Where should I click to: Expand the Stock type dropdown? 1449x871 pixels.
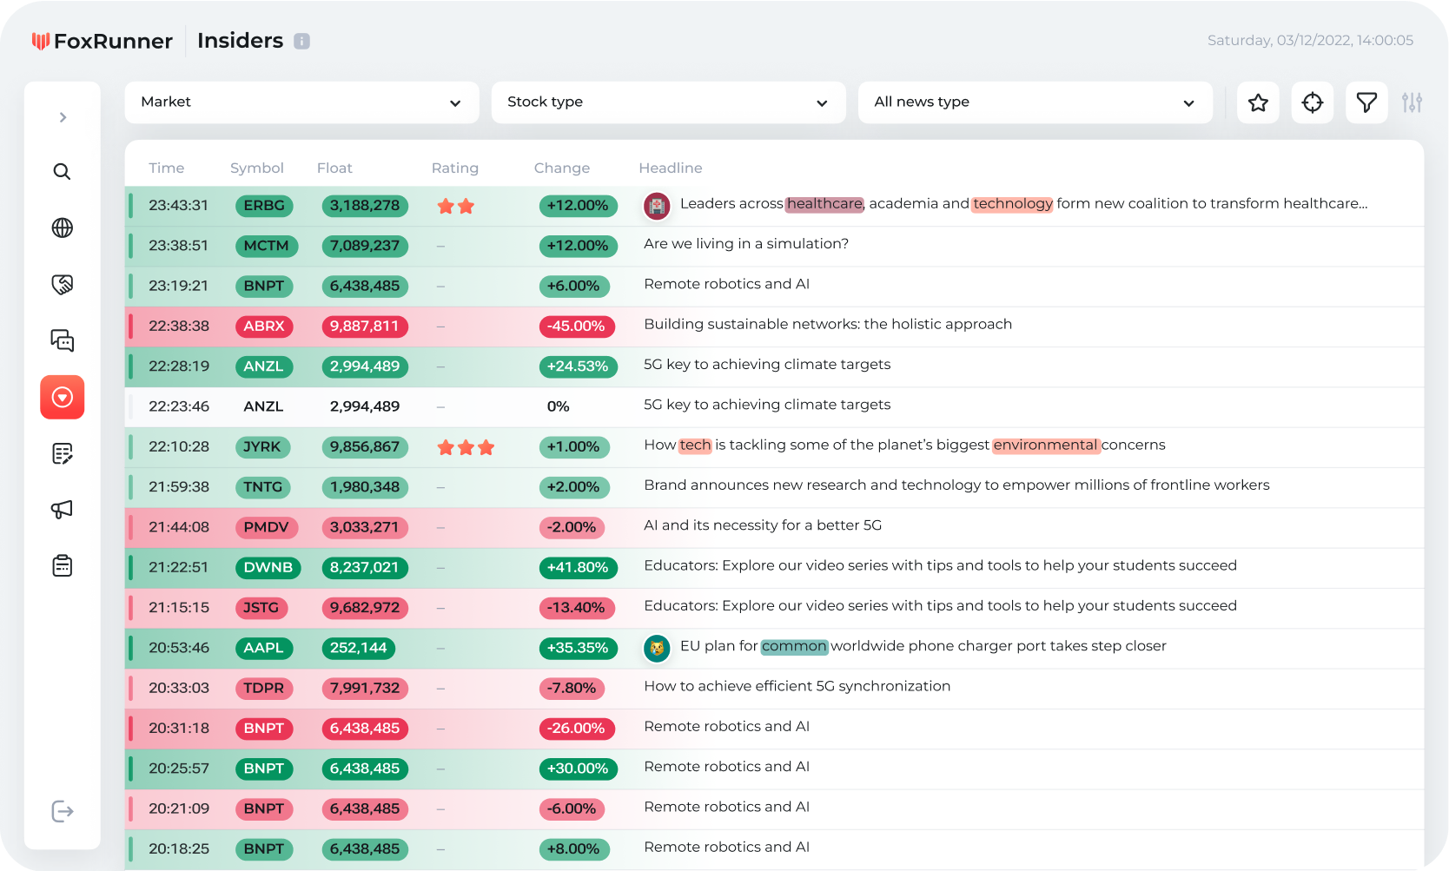[x=668, y=102]
